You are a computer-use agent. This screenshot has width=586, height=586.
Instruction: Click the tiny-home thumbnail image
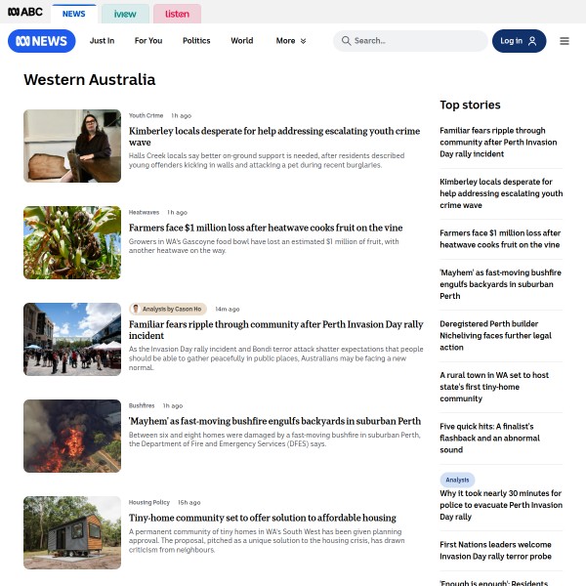tap(72, 532)
